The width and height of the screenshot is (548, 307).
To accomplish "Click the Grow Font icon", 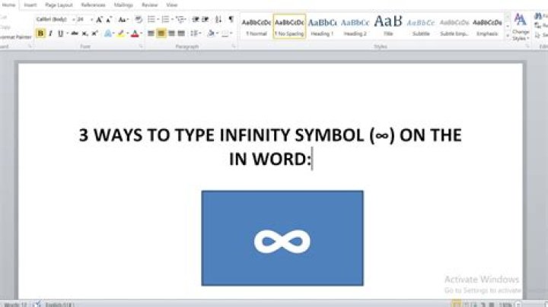I will [99, 19].
